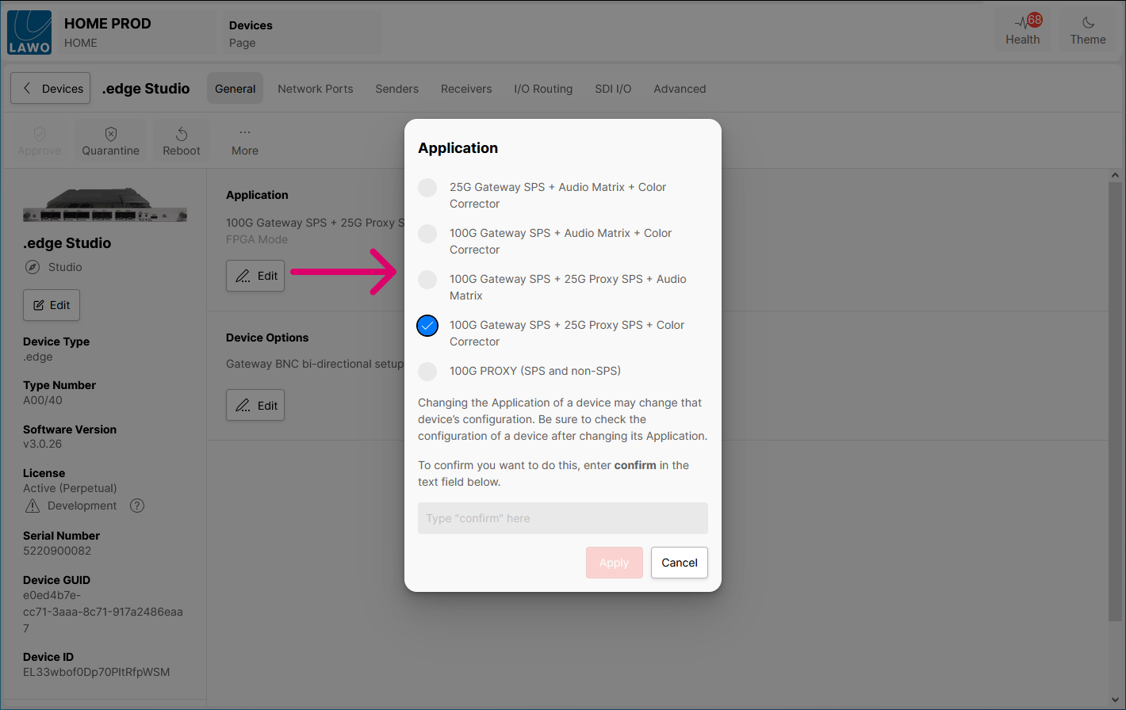1126x710 pixels.
Task: Switch to the Network Ports tab
Action: [x=315, y=89]
